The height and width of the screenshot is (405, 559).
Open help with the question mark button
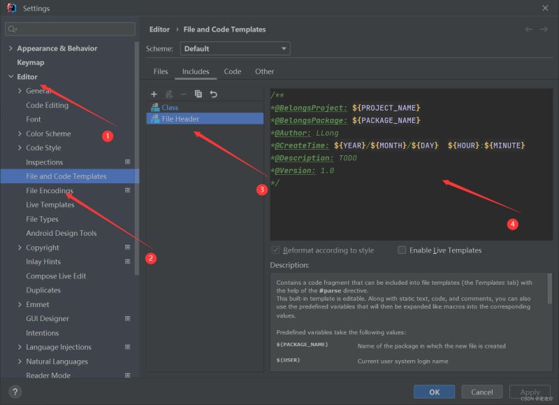(15, 392)
